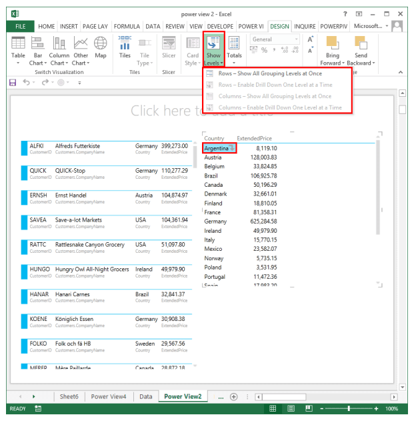Screen dimensions: 416x421
Task: Redo the last action
Action: [45, 82]
